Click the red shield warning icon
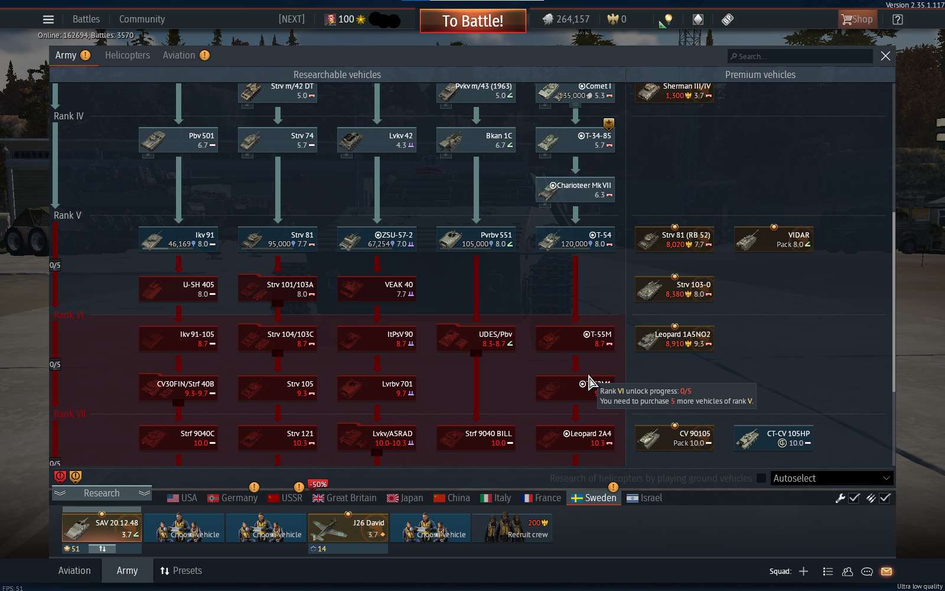 coord(60,476)
